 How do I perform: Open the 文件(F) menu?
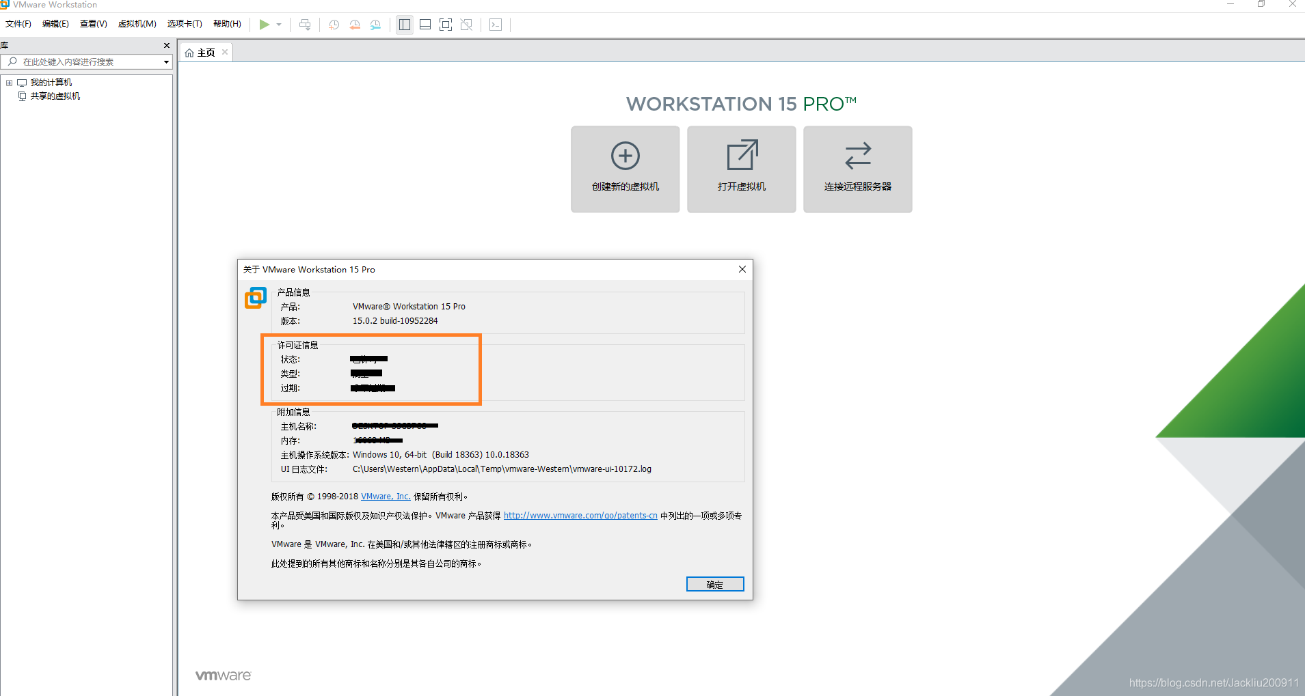click(x=18, y=24)
